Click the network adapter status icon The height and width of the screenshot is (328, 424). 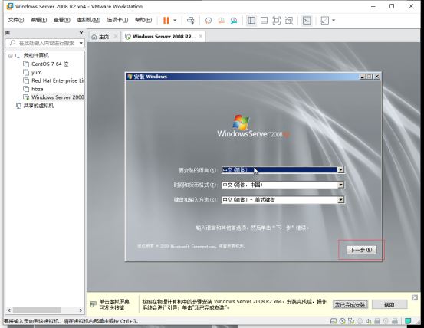[351, 321]
